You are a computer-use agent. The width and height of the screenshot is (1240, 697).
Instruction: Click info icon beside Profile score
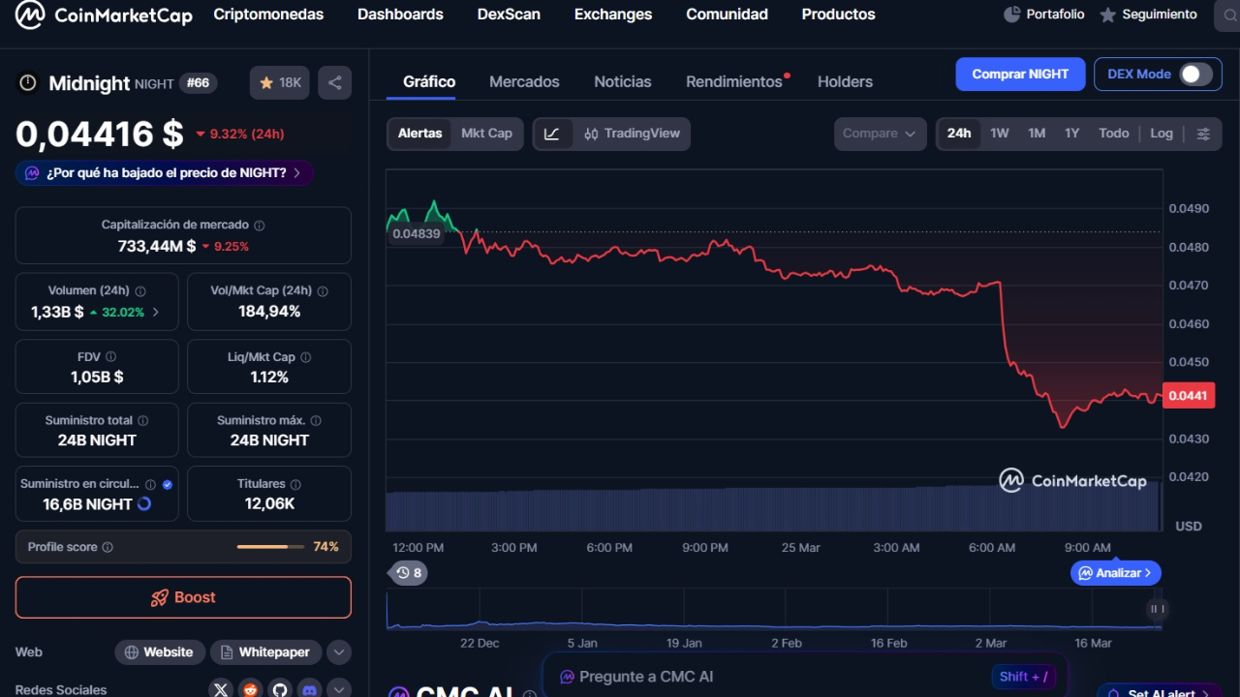coord(108,547)
